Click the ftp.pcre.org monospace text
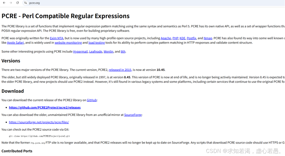285x156 pixels. (x=38, y=143)
